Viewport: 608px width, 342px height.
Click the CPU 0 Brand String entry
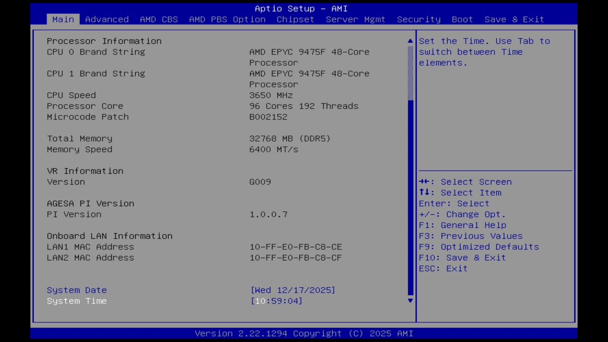coord(96,52)
